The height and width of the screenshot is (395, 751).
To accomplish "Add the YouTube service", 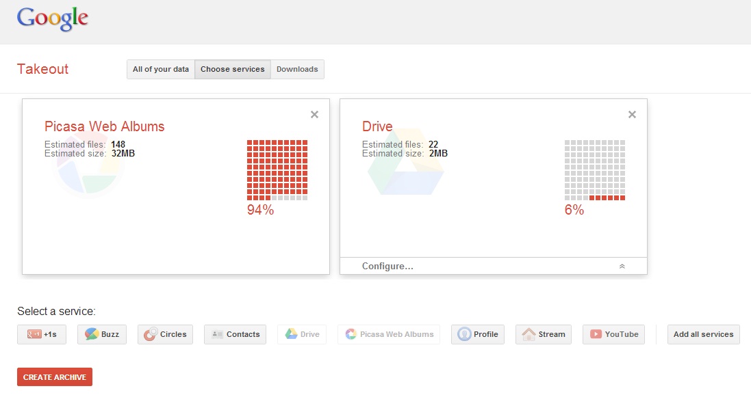I will [613, 334].
